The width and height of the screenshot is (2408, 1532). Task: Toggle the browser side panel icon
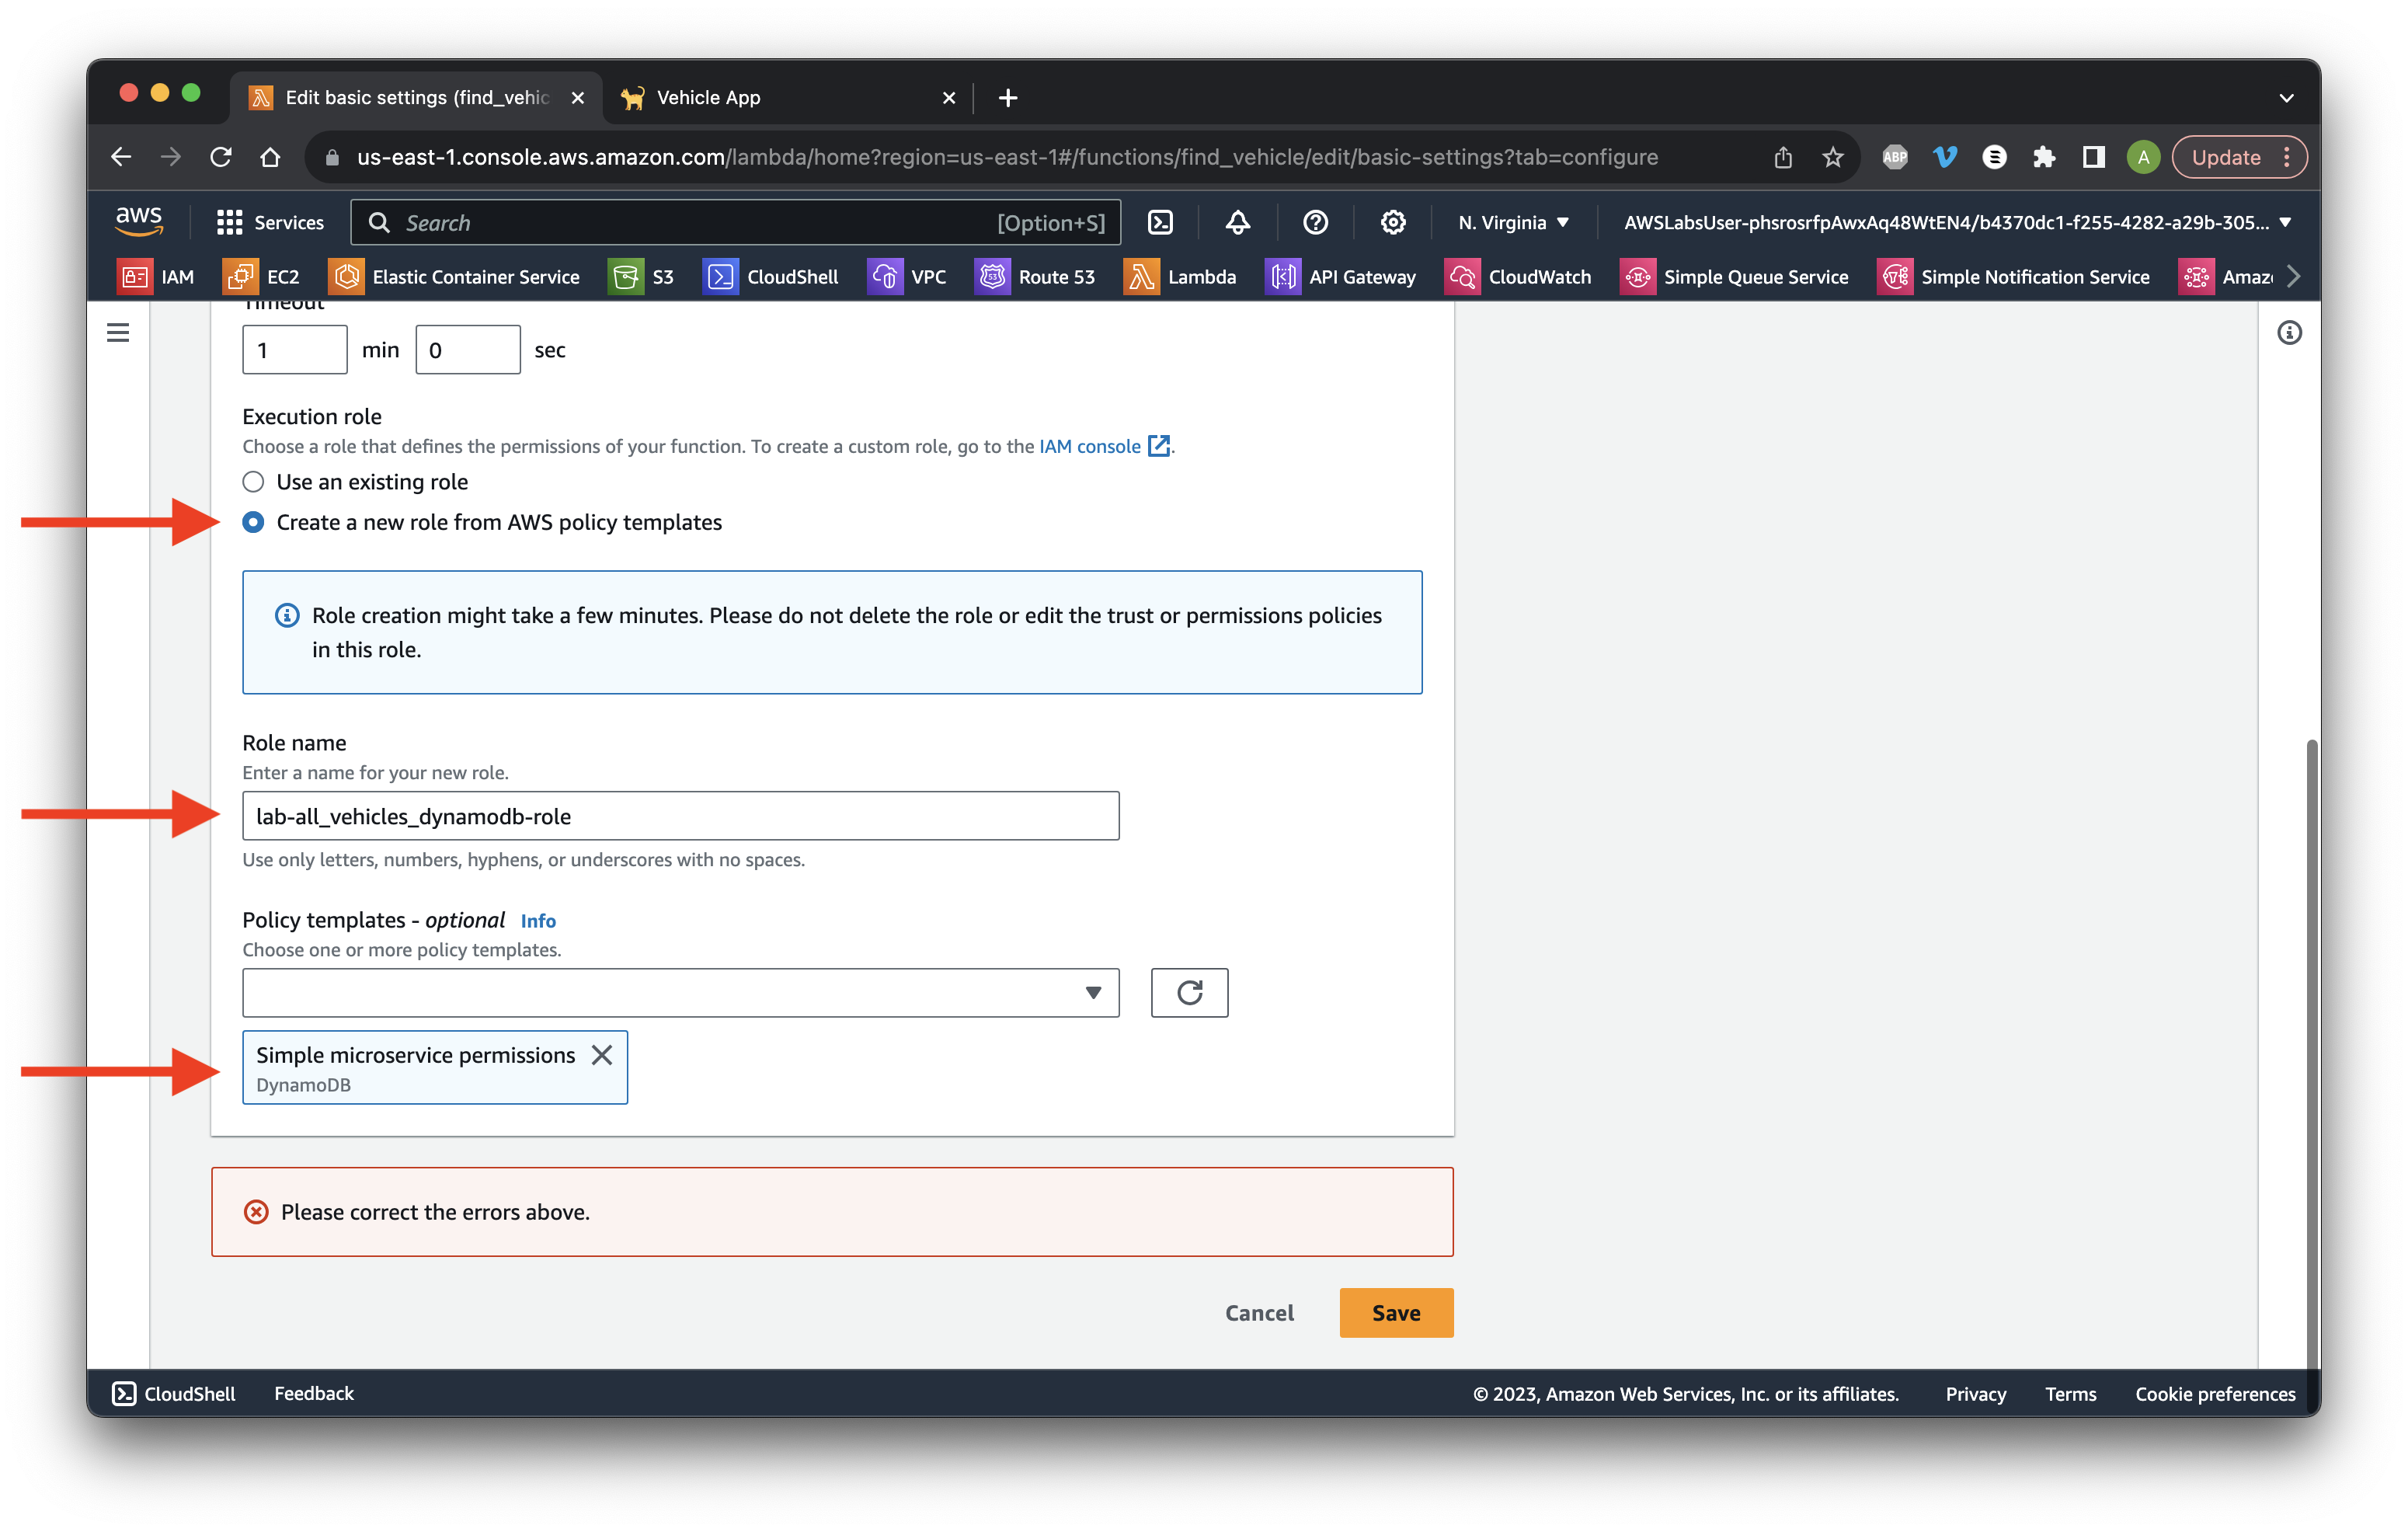coord(2093,157)
